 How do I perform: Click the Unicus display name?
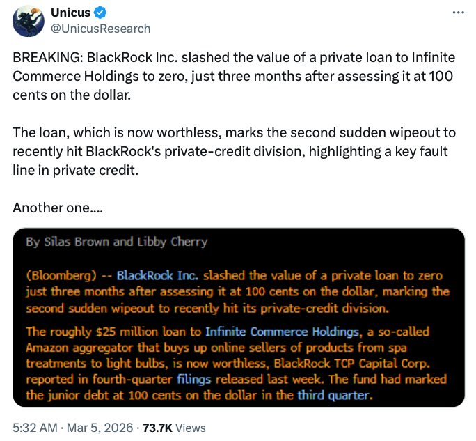click(x=70, y=14)
